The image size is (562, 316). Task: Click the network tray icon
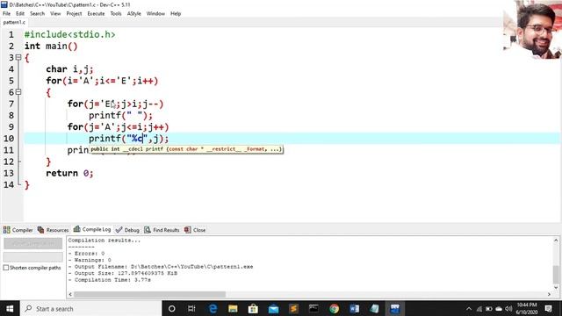point(479,309)
